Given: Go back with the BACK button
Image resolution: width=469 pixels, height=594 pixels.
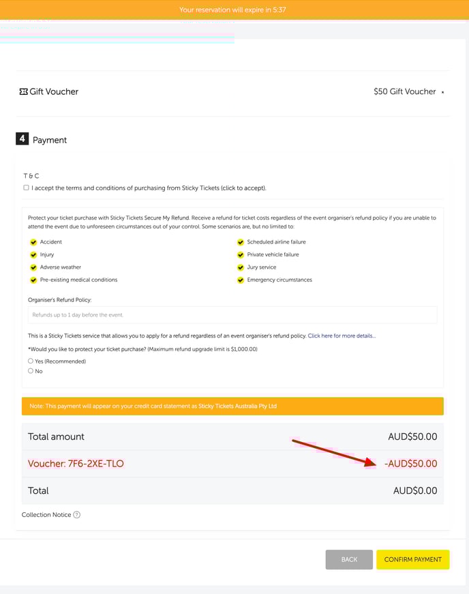Looking at the screenshot, I should click(x=349, y=559).
